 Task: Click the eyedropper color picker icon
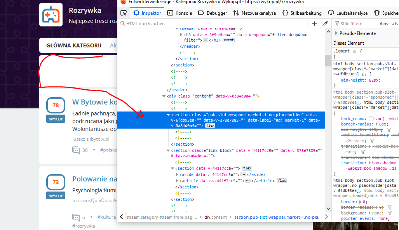(x=325, y=24)
